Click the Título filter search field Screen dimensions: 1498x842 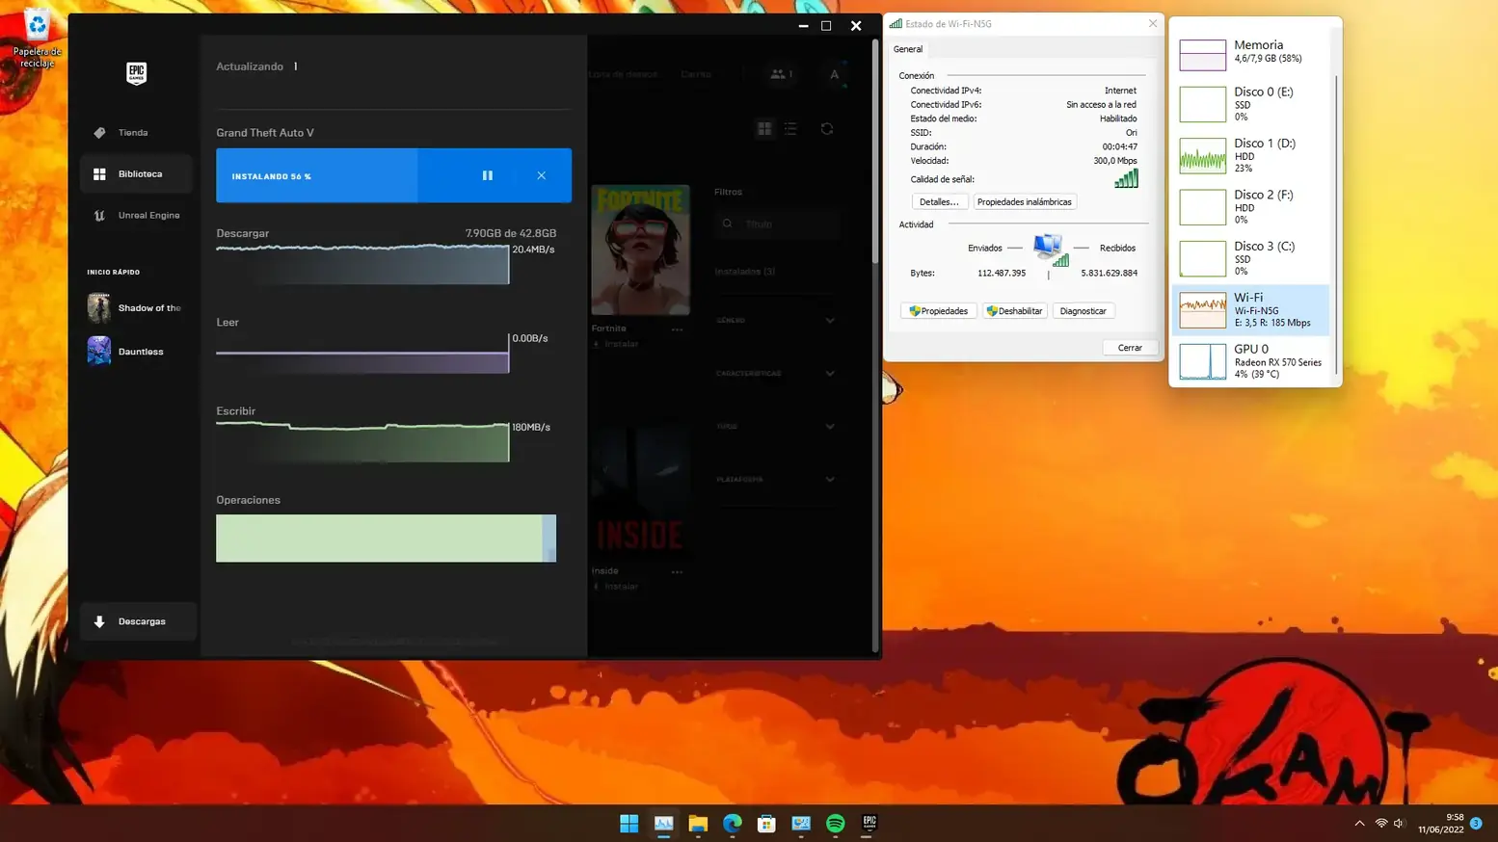[777, 224]
